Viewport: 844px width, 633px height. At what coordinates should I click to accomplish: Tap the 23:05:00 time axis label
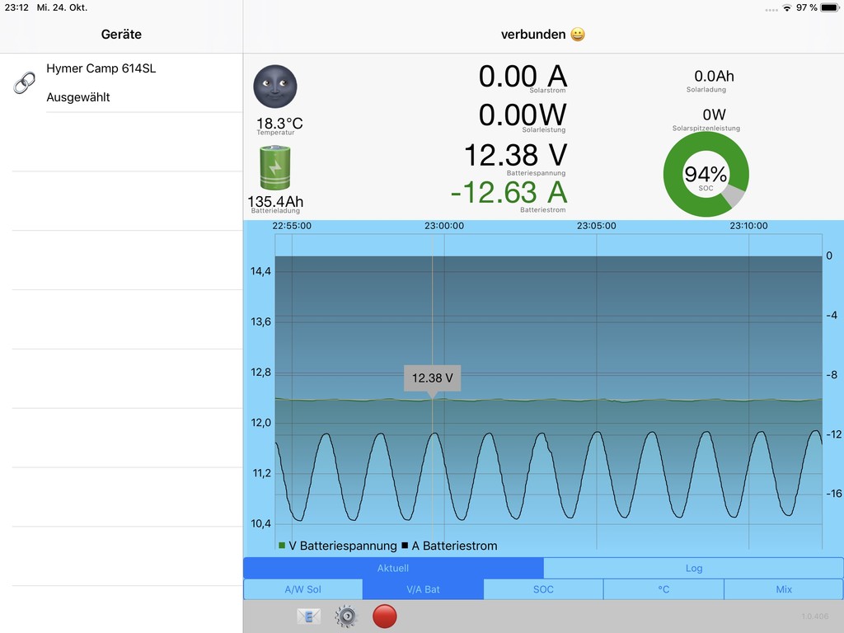(x=597, y=226)
